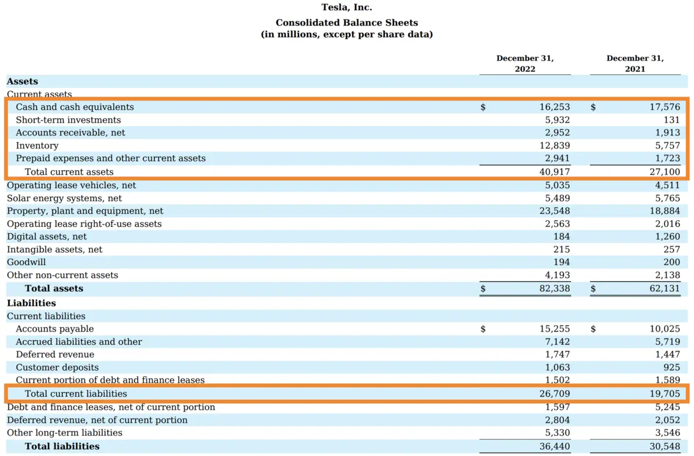Select the December 31, 2021 column header

[635, 64]
